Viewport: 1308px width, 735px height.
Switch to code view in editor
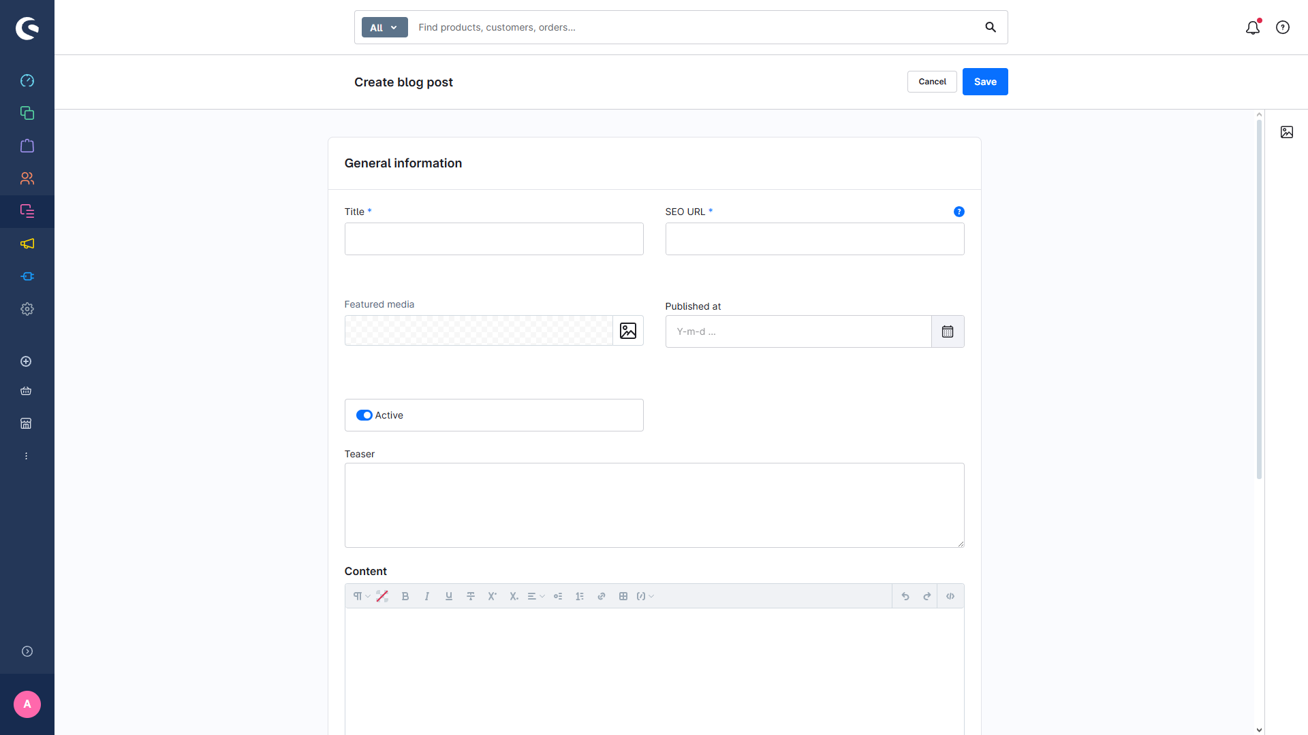point(950,596)
